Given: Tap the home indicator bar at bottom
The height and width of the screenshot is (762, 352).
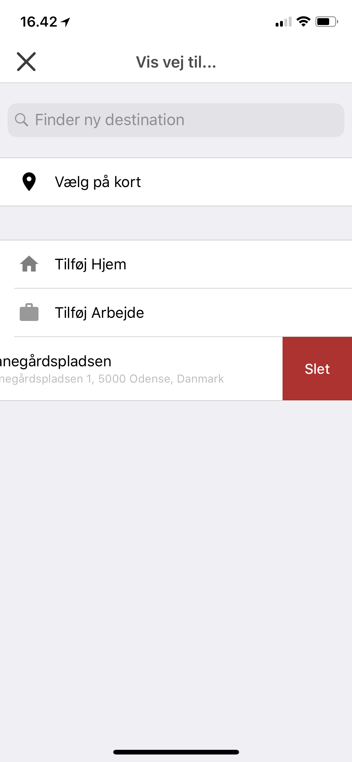Looking at the screenshot, I should coord(176,752).
